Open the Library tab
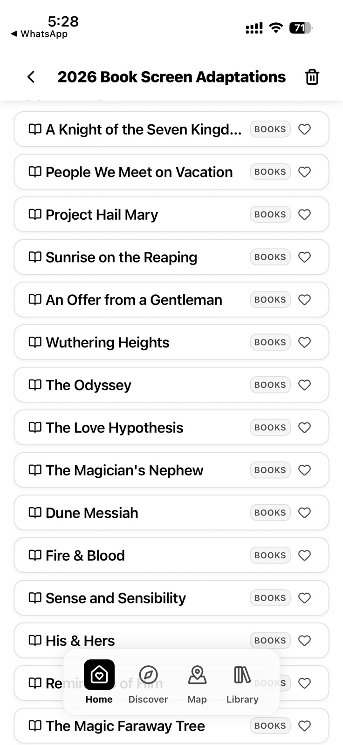 tap(242, 682)
